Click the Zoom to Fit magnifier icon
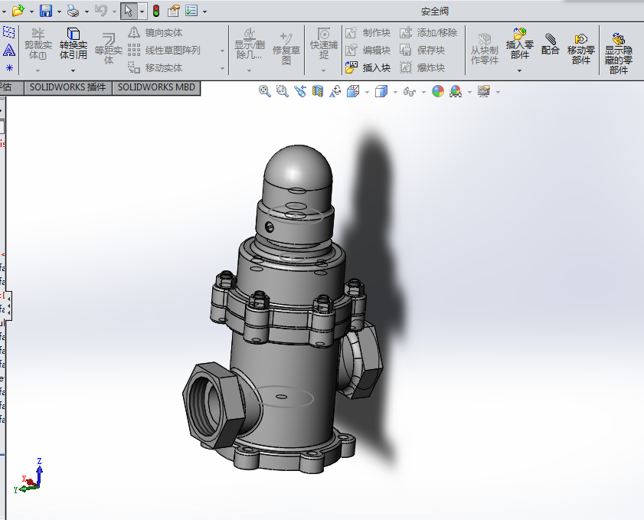The image size is (644, 520). click(265, 91)
